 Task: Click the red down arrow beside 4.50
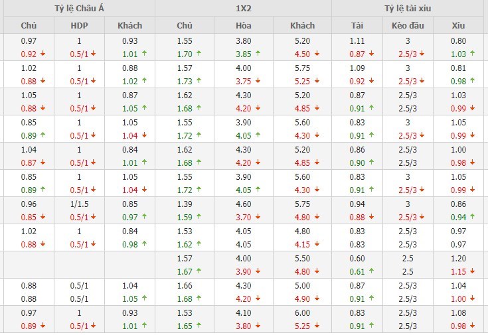(x=317, y=53)
